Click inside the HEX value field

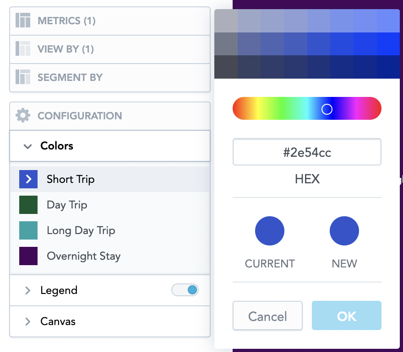[x=307, y=152]
